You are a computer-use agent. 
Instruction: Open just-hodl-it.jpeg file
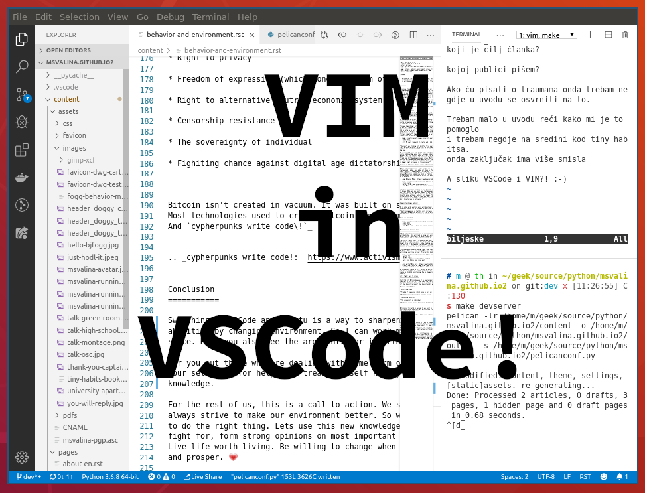coord(92,257)
